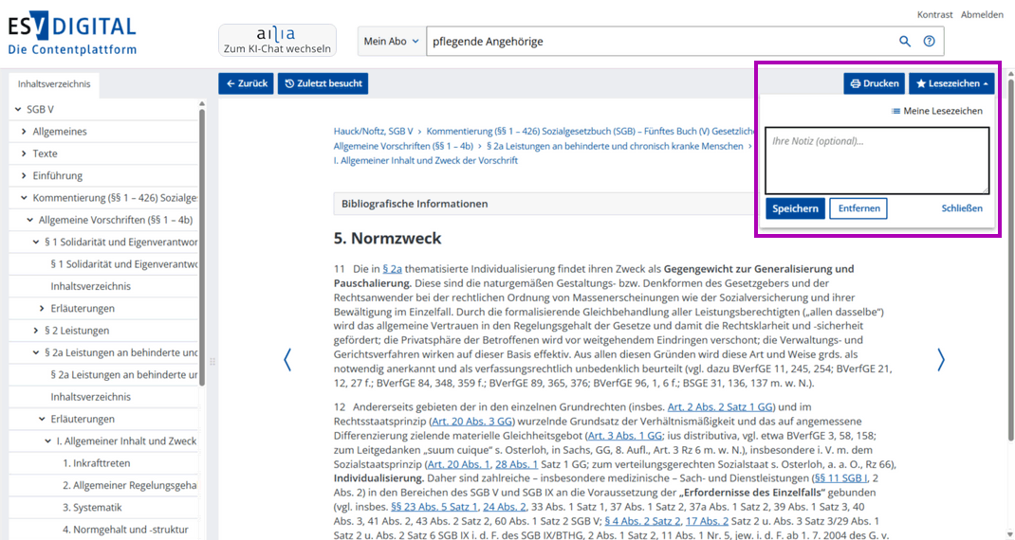Toggle the Lesezeichen dropdown
The width and height of the screenshot is (1015, 540).
(x=951, y=83)
